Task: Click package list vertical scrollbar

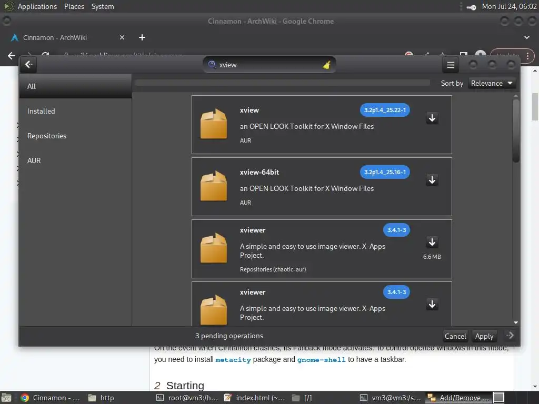Action: pyautogui.click(x=516, y=131)
